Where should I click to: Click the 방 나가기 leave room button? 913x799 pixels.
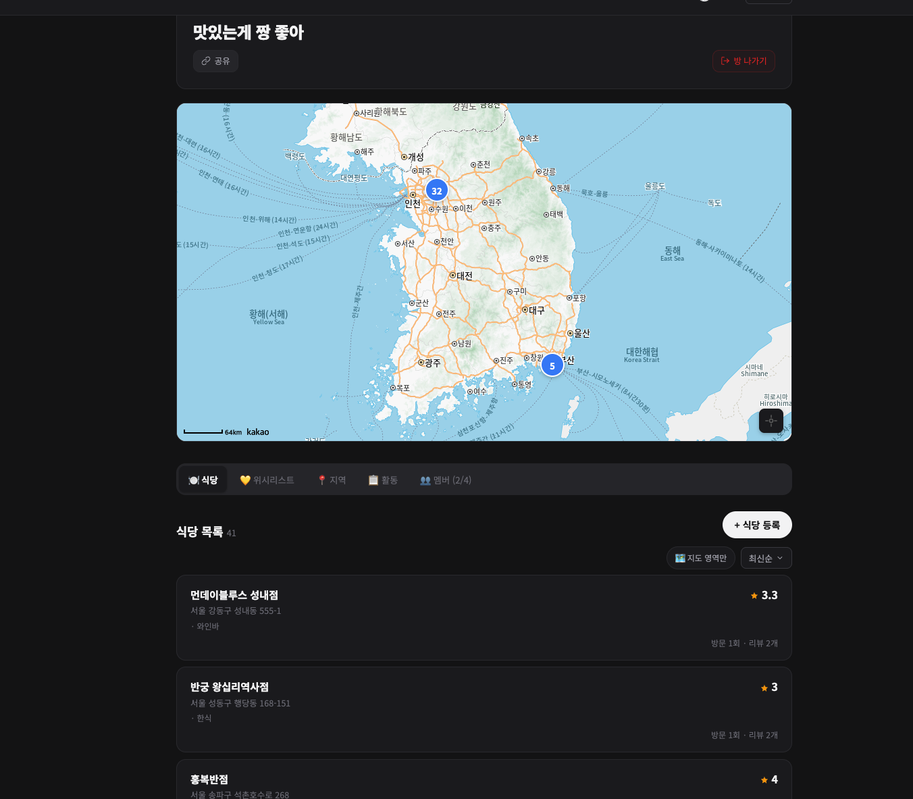pos(744,61)
